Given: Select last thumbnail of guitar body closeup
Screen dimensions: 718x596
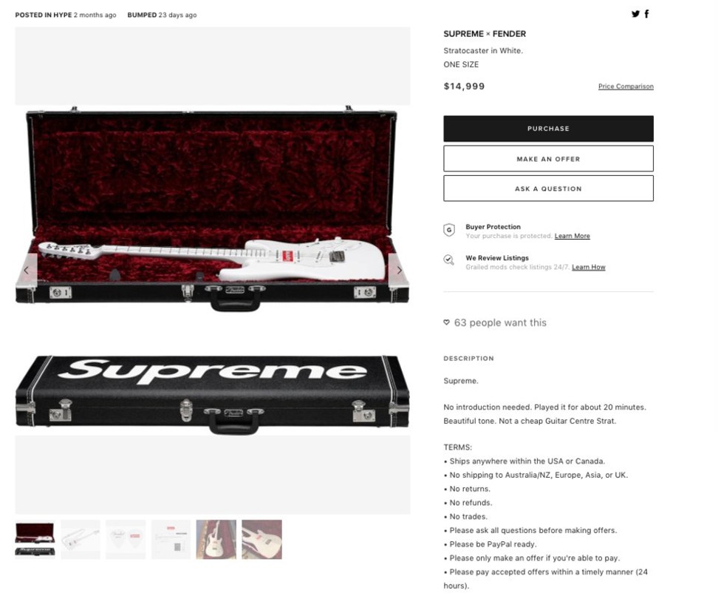Looking at the screenshot, I should (262, 539).
